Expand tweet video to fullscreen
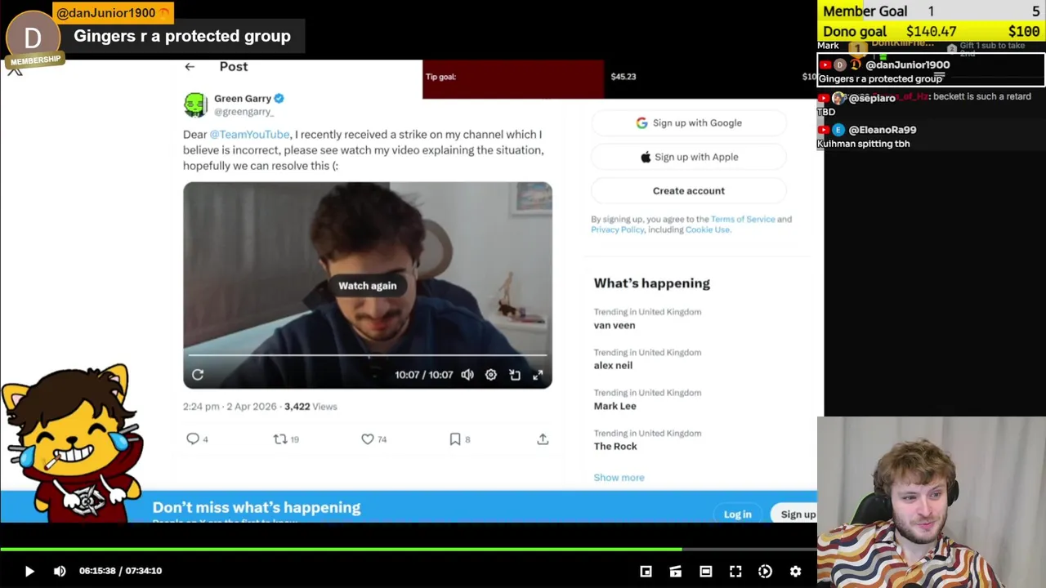The image size is (1046, 588). (538, 375)
